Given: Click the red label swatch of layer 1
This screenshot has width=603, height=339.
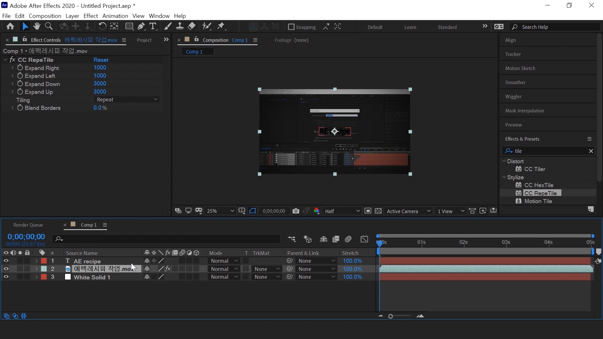Looking at the screenshot, I should [44, 261].
